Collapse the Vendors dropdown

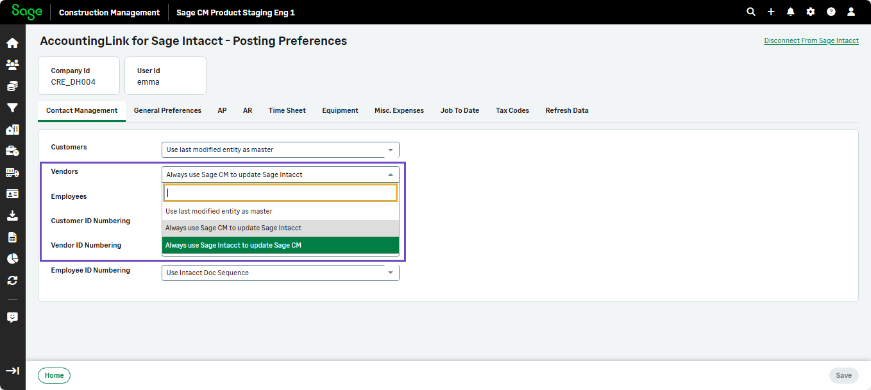(x=280, y=174)
